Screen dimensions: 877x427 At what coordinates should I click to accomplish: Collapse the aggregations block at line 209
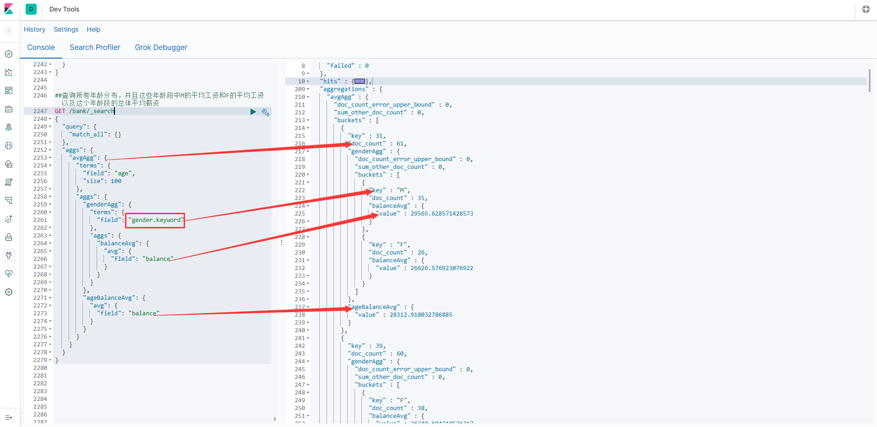pos(308,89)
